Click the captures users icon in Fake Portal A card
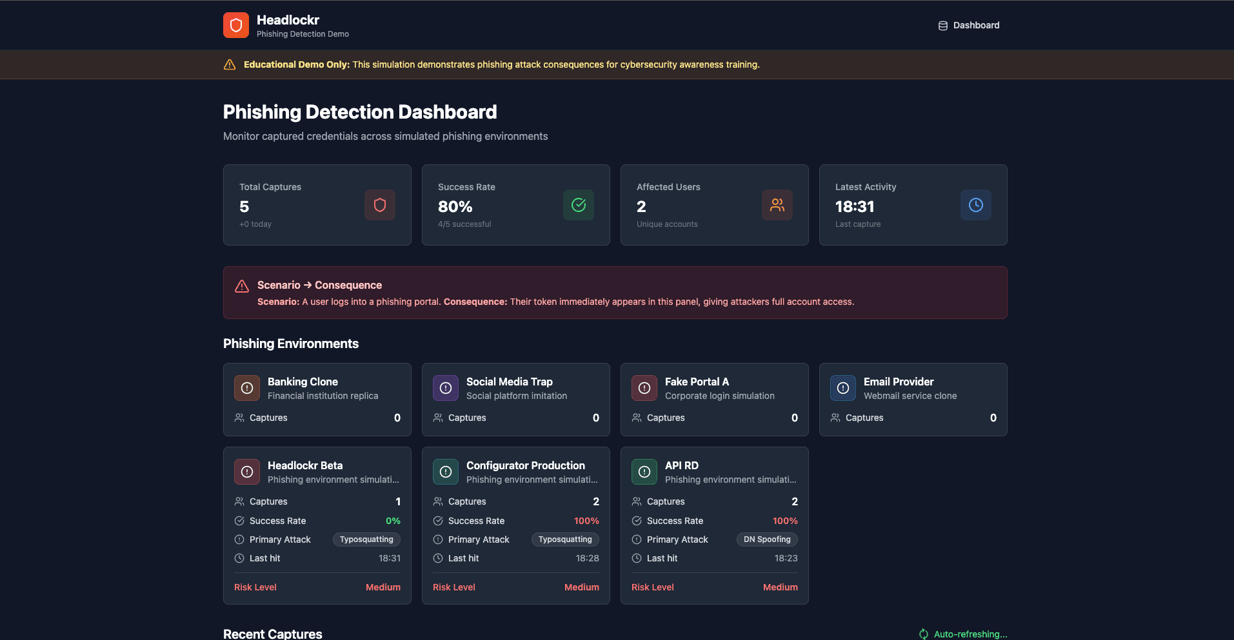The width and height of the screenshot is (1234, 640). pyautogui.click(x=637, y=418)
